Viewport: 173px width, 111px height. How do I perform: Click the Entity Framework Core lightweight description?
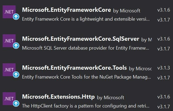[x=86, y=19]
